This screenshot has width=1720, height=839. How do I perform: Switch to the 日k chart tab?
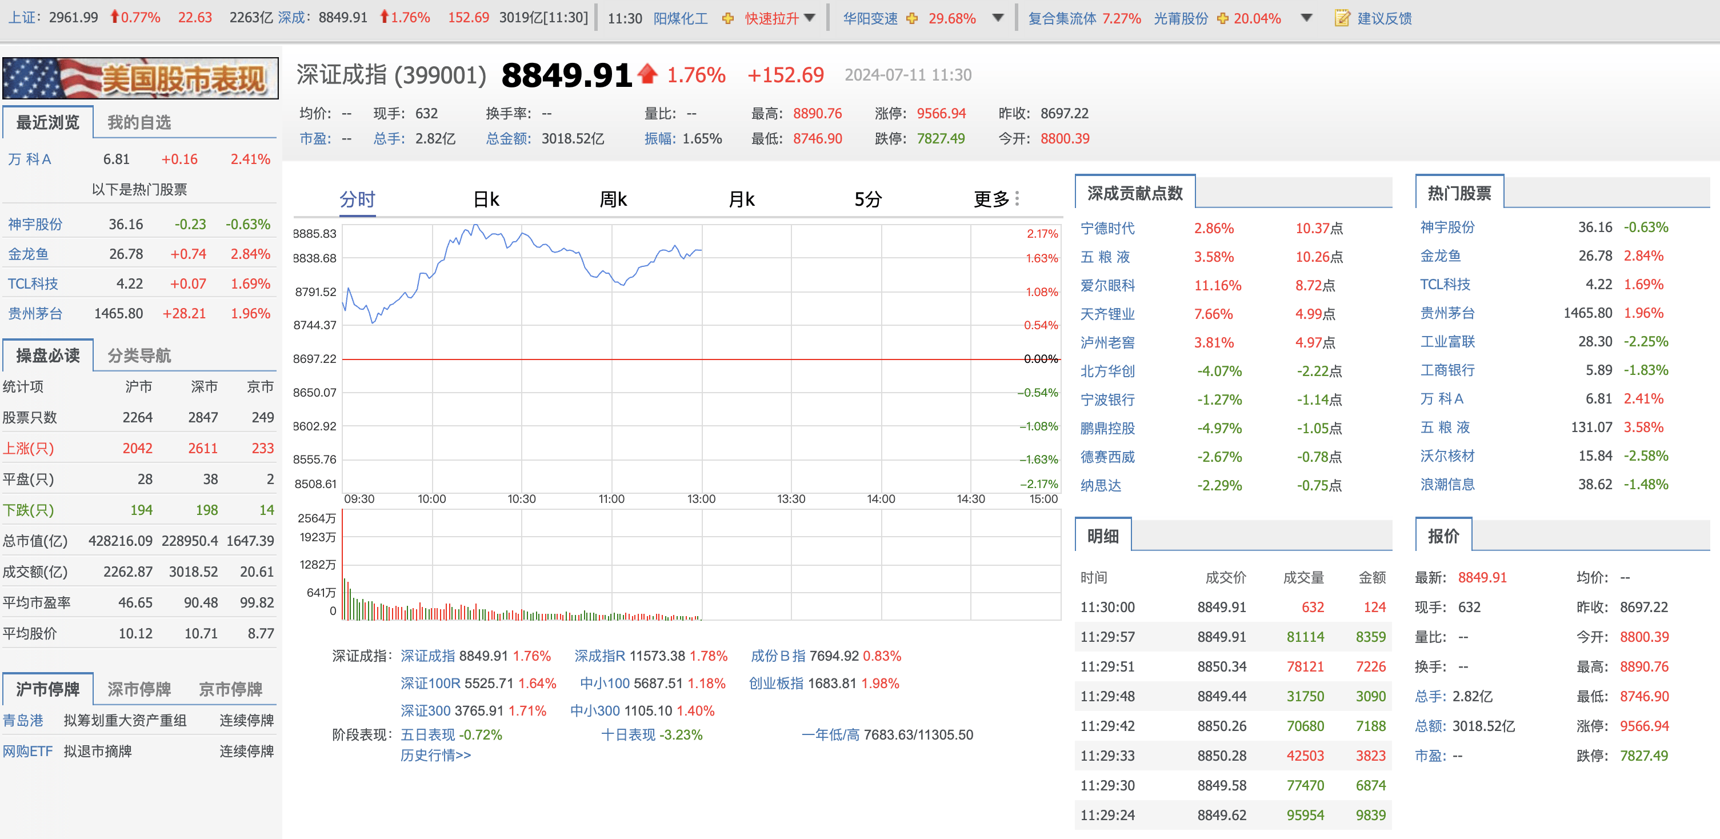click(x=486, y=198)
